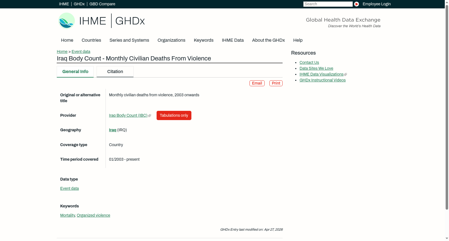
Task: Click the 'Resources' sidebar heading
Action: pyautogui.click(x=303, y=53)
